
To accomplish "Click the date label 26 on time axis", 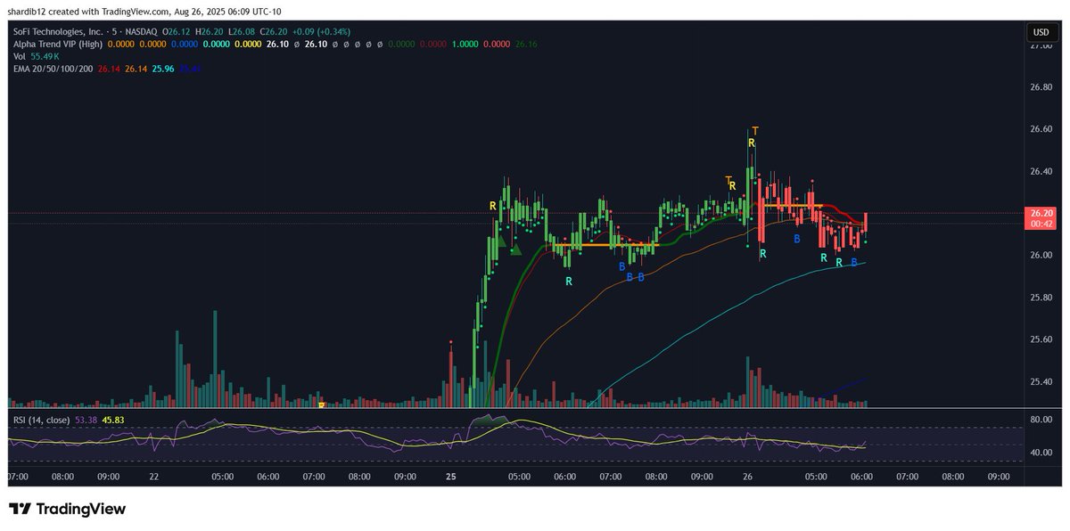I will 747,477.
